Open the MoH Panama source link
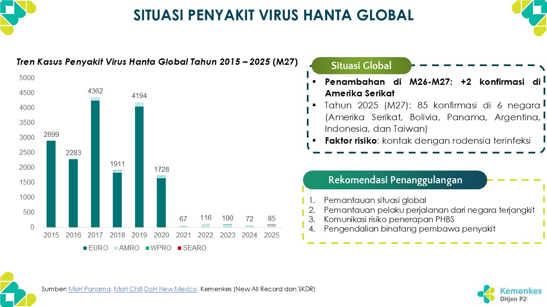Screen dimensions: 547x307 click(89, 289)
